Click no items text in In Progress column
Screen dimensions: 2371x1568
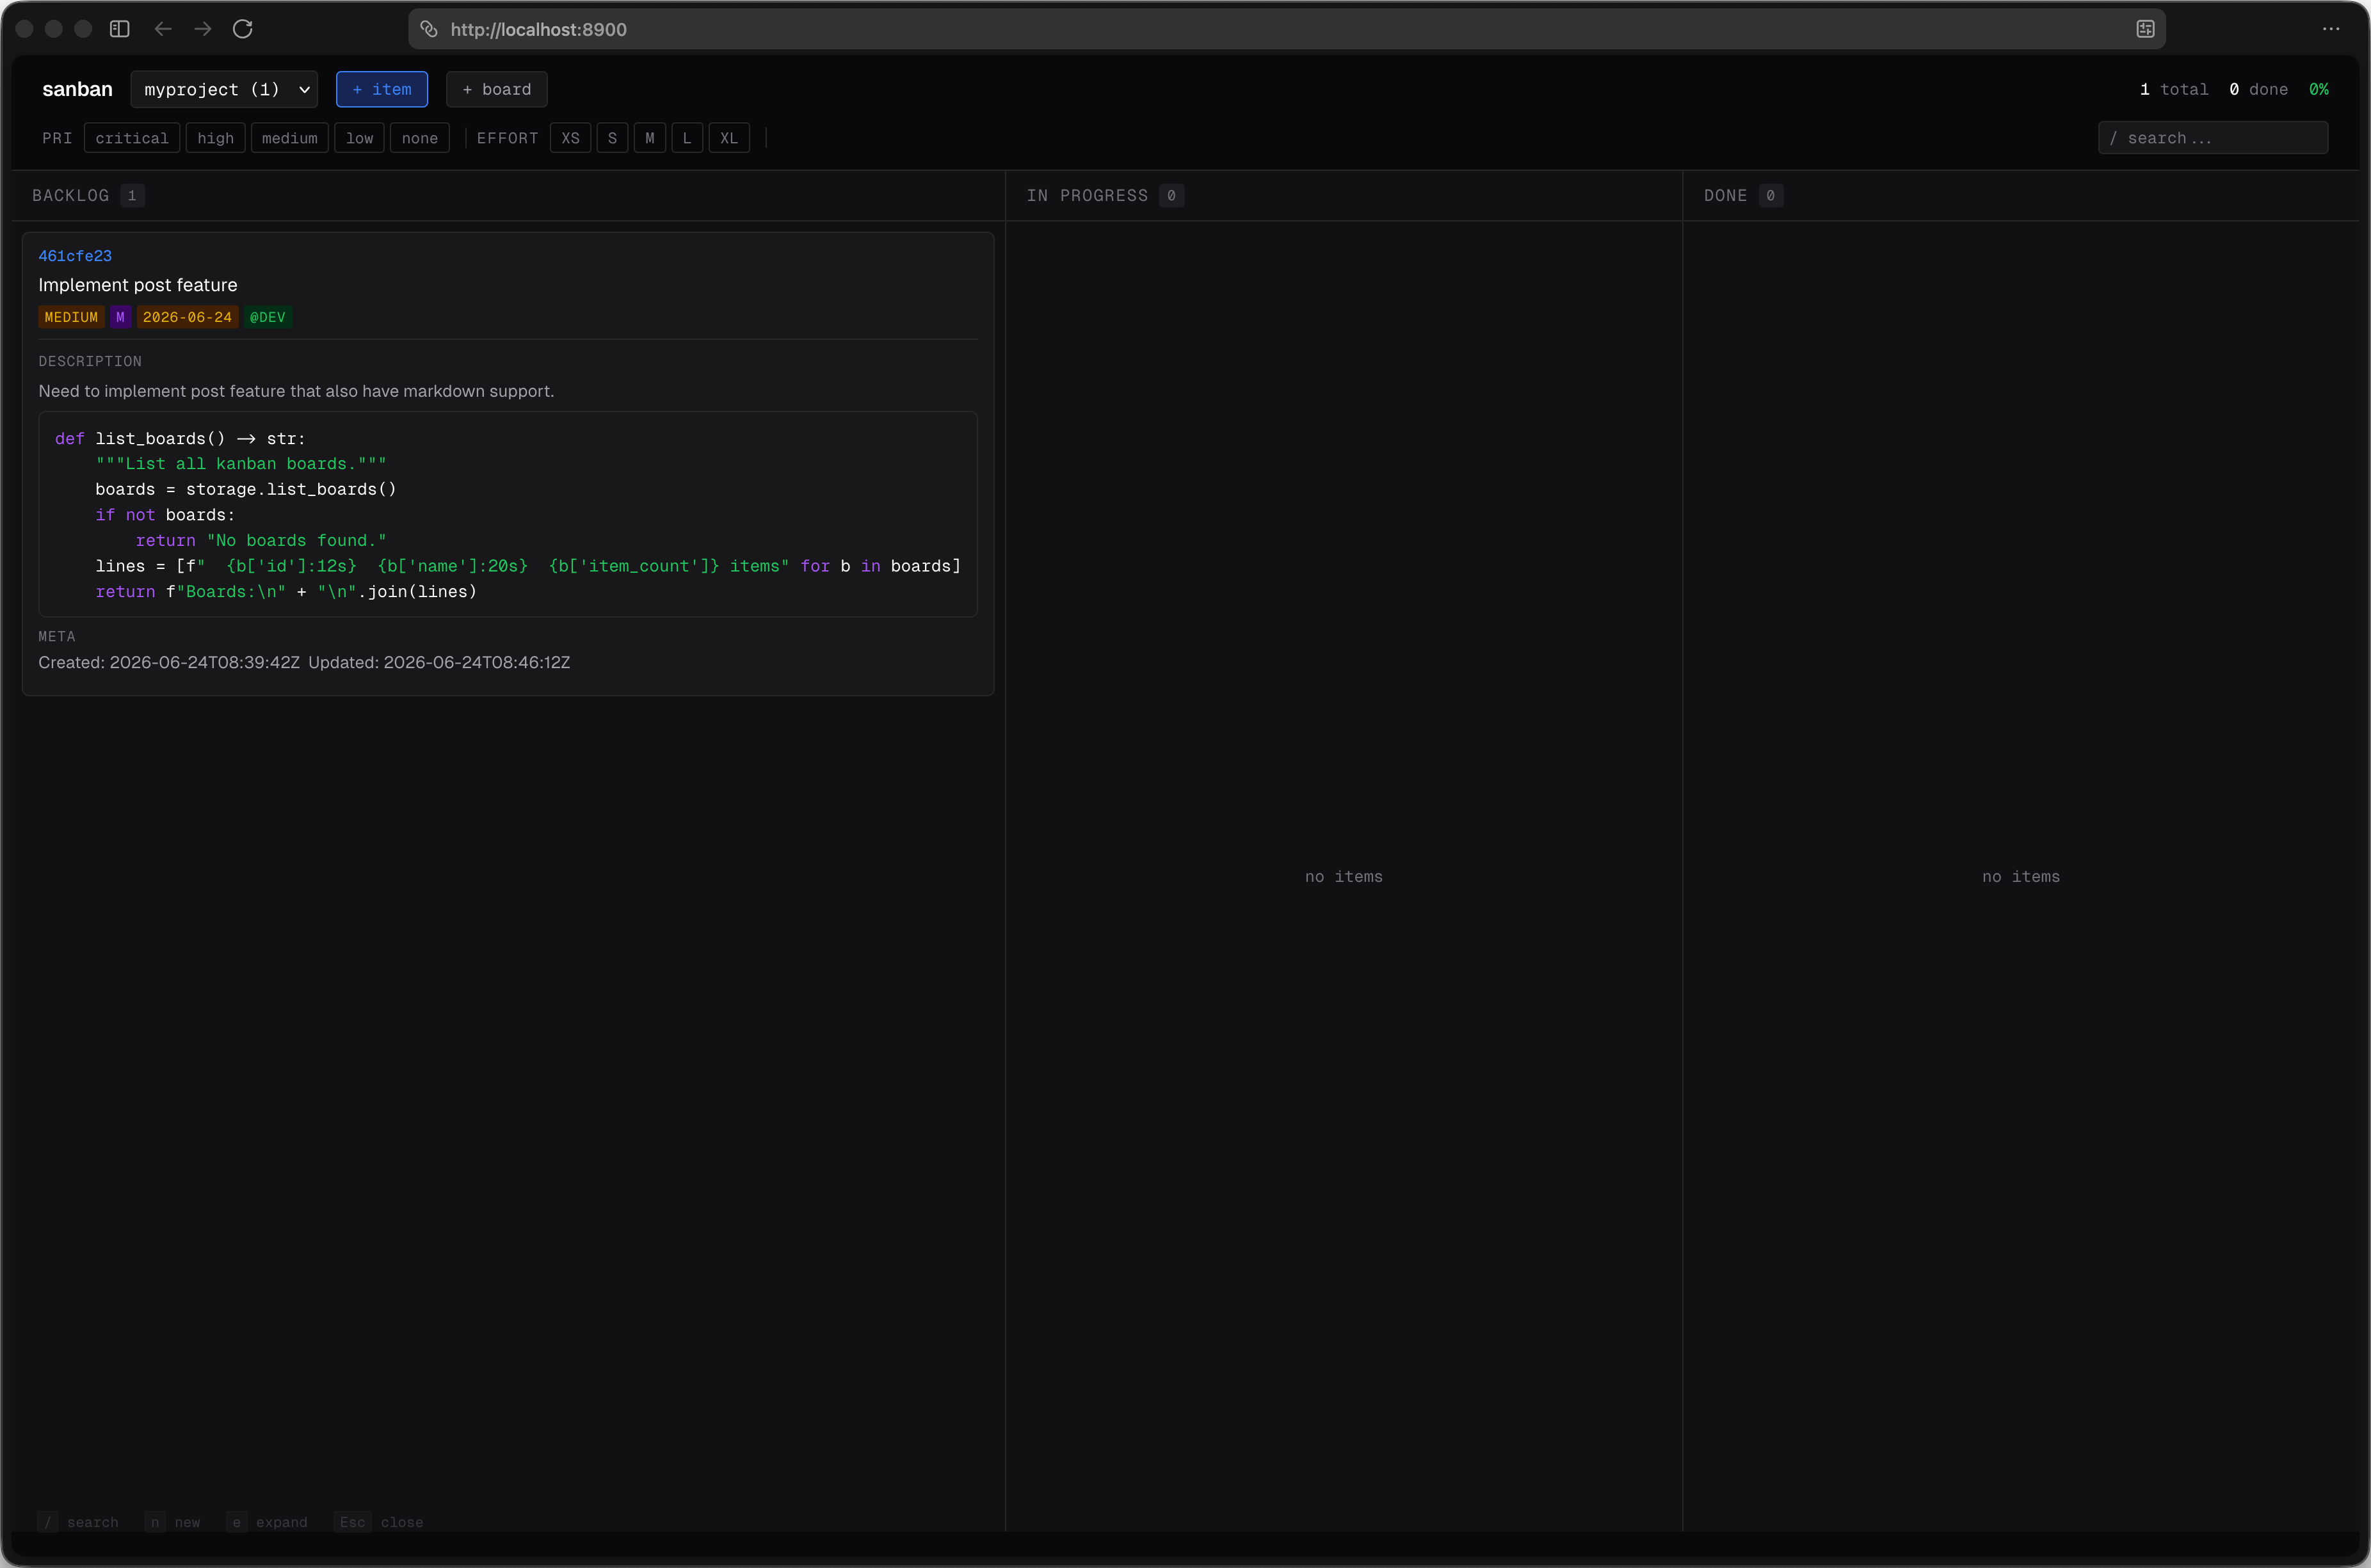(x=1344, y=876)
